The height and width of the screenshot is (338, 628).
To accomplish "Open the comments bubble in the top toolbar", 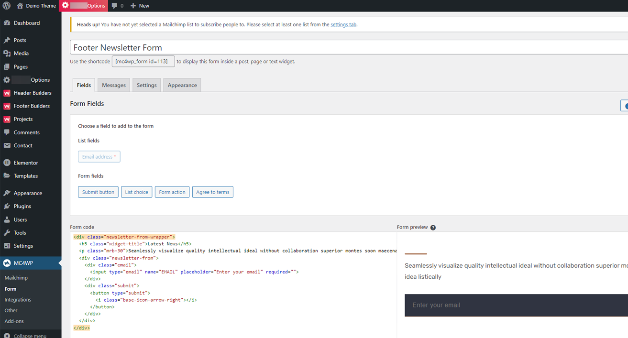I will (x=115, y=5).
